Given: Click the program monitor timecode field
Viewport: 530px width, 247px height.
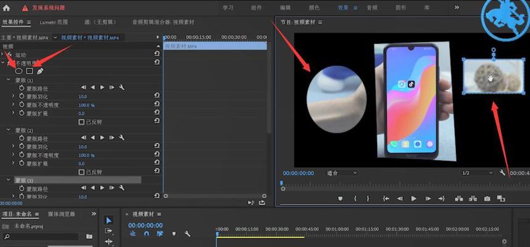Looking at the screenshot, I should [298, 173].
